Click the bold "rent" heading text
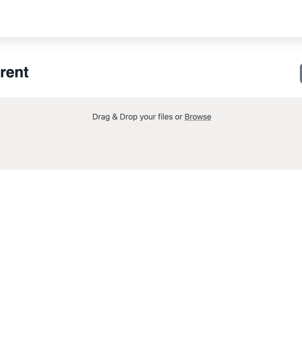 (14, 72)
